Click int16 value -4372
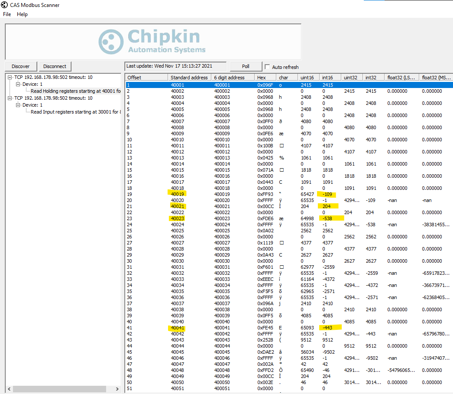 pyautogui.click(x=328, y=279)
